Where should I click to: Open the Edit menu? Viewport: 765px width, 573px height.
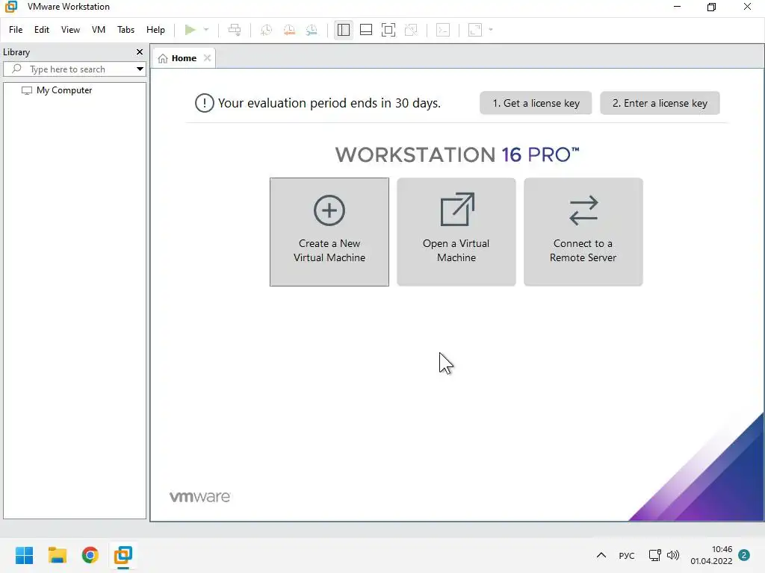(42, 30)
